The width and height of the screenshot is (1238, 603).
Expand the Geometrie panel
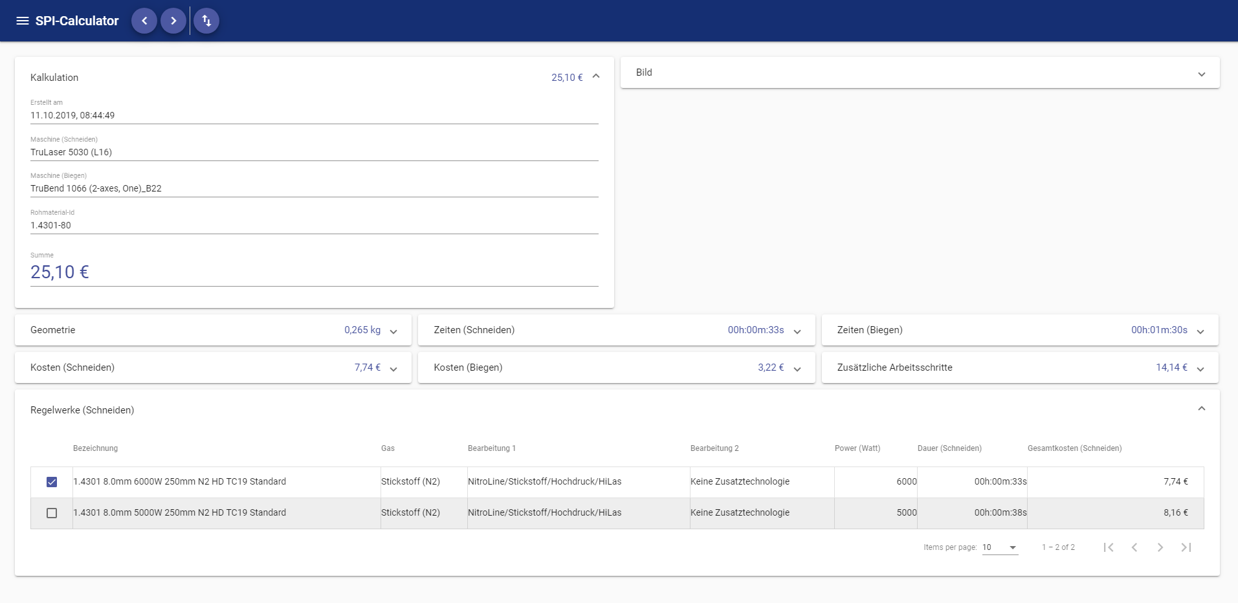pyautogui.click(x=393, y=331)
